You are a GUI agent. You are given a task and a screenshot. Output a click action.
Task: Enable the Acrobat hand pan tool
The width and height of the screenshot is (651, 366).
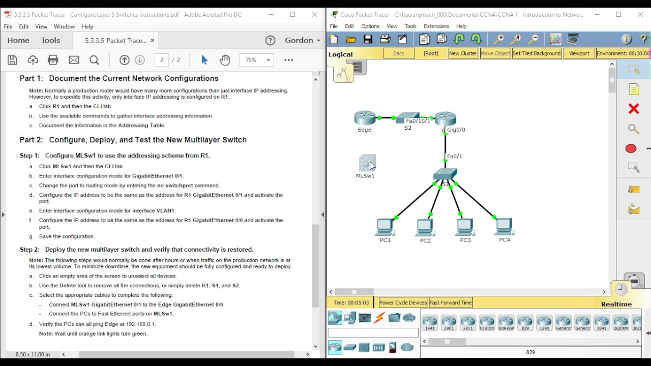[x=225, y=60]
